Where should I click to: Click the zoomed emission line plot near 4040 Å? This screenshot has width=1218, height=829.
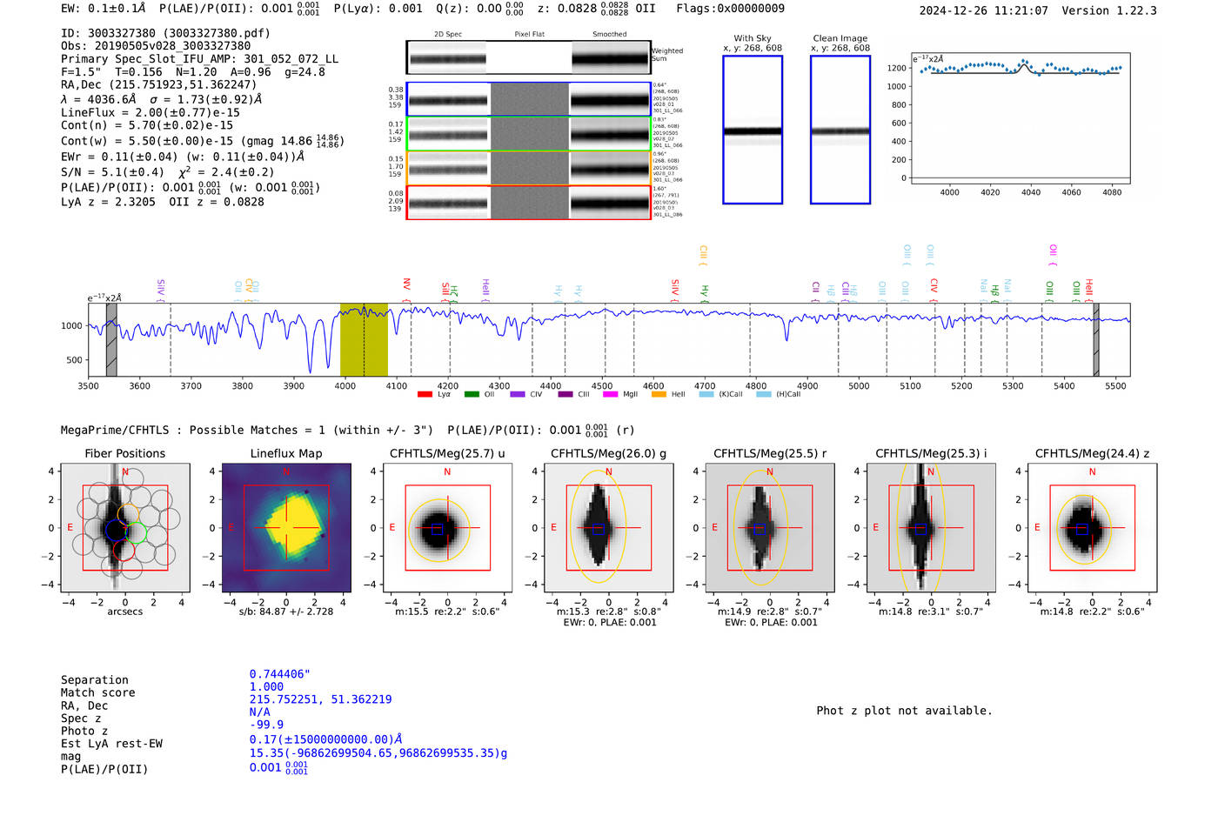tap(1021, 118)
